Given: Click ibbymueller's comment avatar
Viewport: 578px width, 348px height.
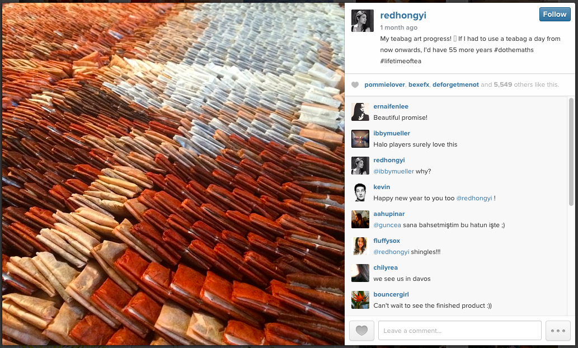Looking at the screenshot, I should pos(360,139).
